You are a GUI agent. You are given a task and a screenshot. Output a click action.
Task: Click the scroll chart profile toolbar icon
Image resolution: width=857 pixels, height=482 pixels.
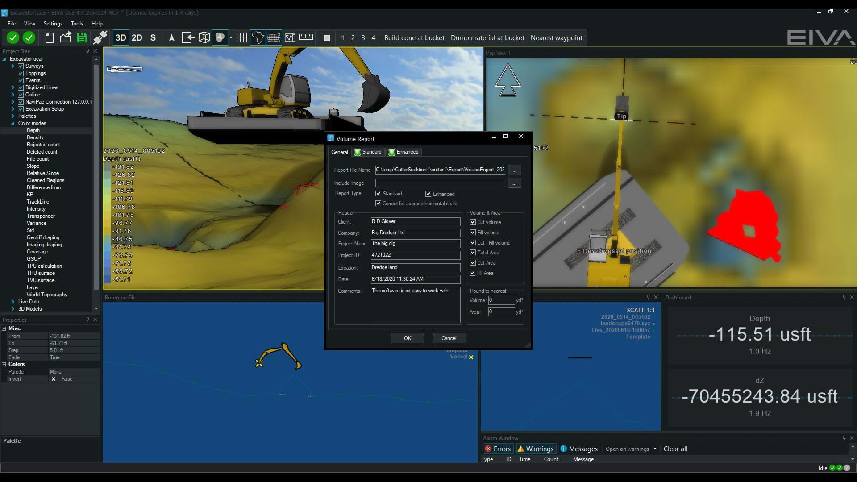pyautogui.click(x=290, y=38)
